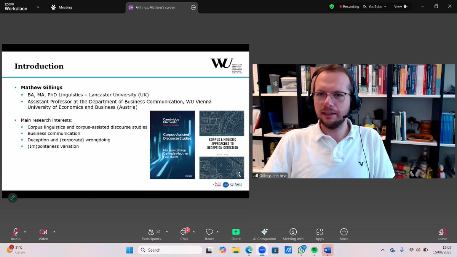Open Wi-Fi network settings in tray
The height and width of the screenshot is (257, 457).
pyautogui.click(x=411, y=250)
